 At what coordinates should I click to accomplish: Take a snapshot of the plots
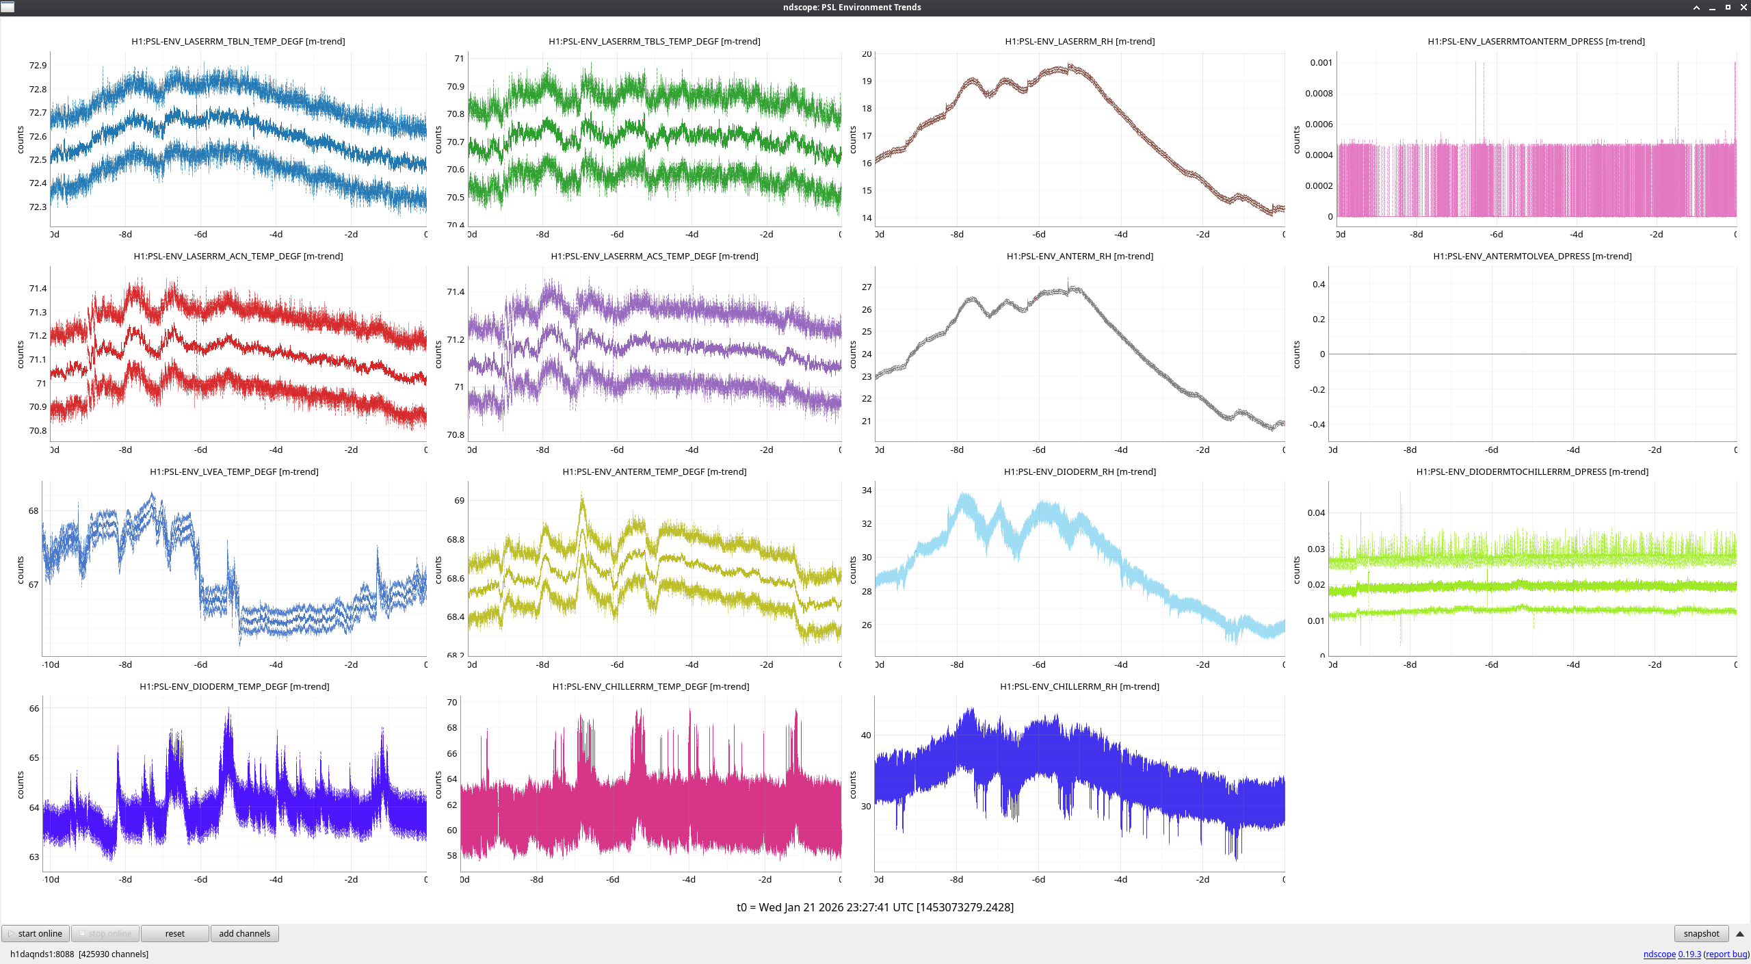pyautogui.click(x=1700, y=933)
